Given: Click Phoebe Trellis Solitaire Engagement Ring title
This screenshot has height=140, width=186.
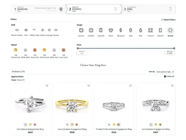Looking at the screenshot, I should point(114,129).
